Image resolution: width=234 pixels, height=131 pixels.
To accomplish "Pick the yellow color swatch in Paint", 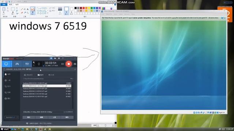I will coord(89,8).
